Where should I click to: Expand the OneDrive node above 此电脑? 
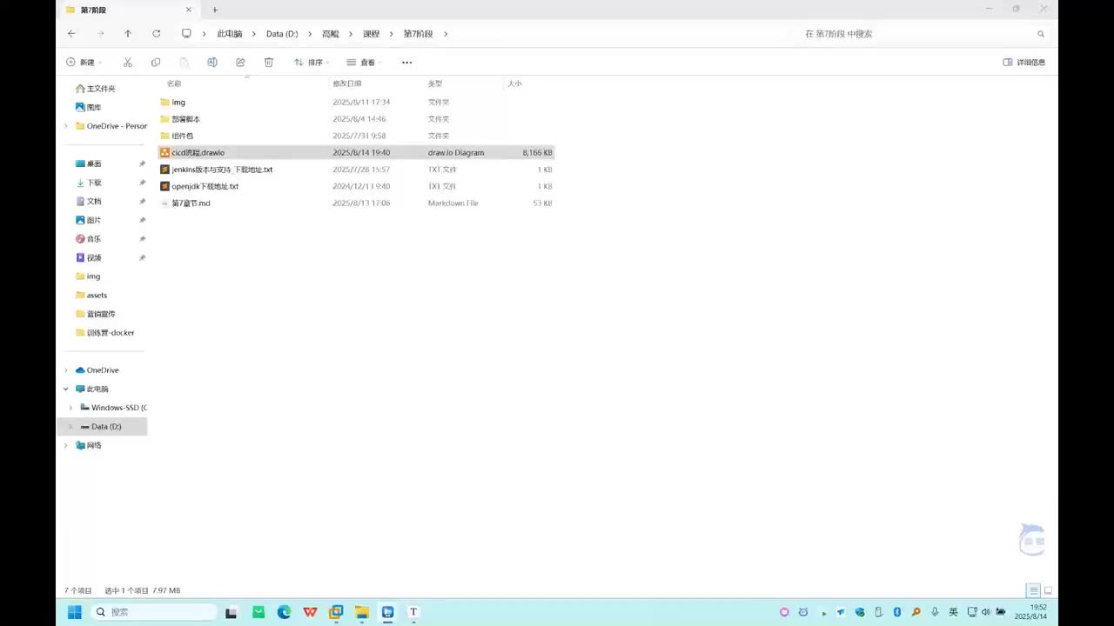click(x=66, y=370)
